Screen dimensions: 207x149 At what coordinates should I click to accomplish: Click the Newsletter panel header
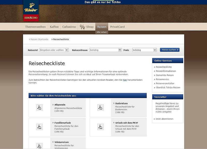point(168,97)
